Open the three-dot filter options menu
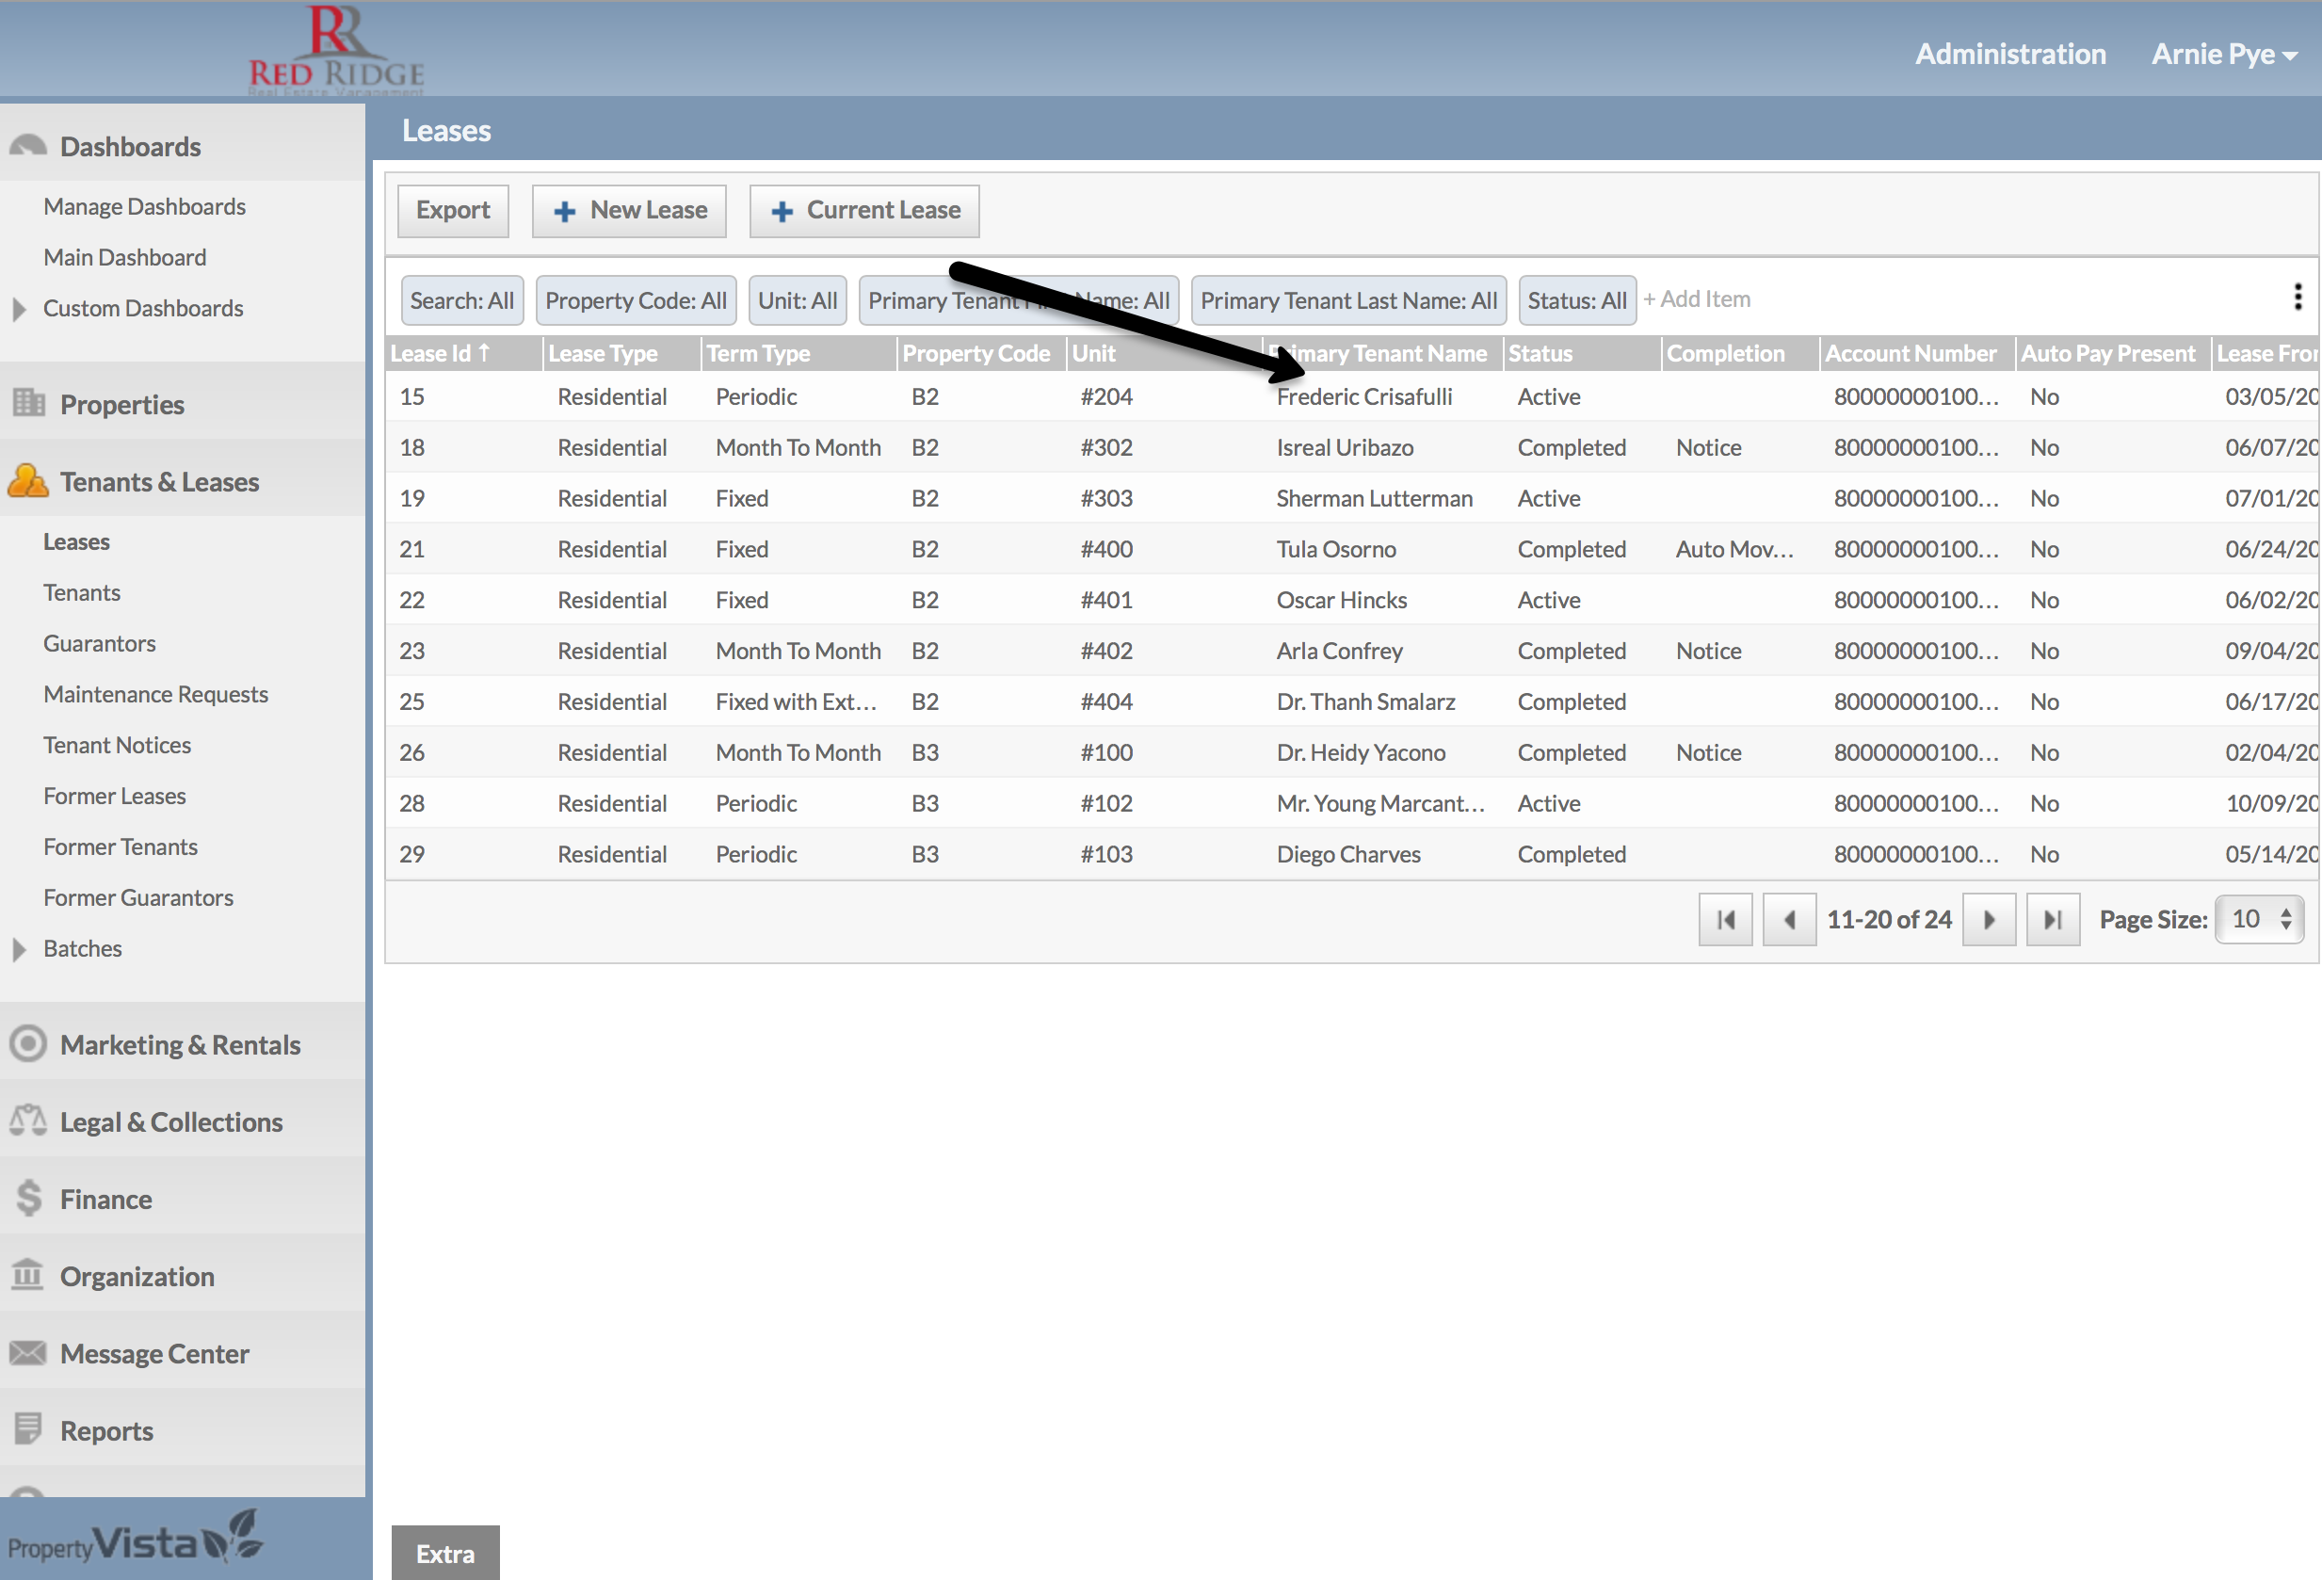The width and height of the screenshot is (2322, 1580). point(2297,297)
